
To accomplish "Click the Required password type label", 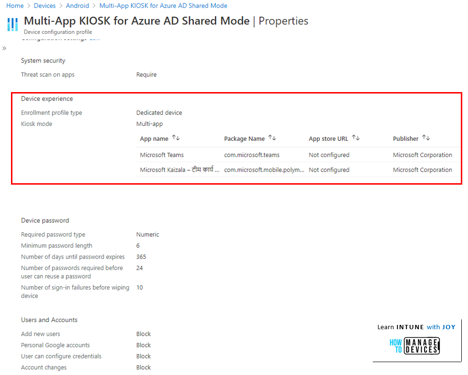I will [x=53, y=235].
